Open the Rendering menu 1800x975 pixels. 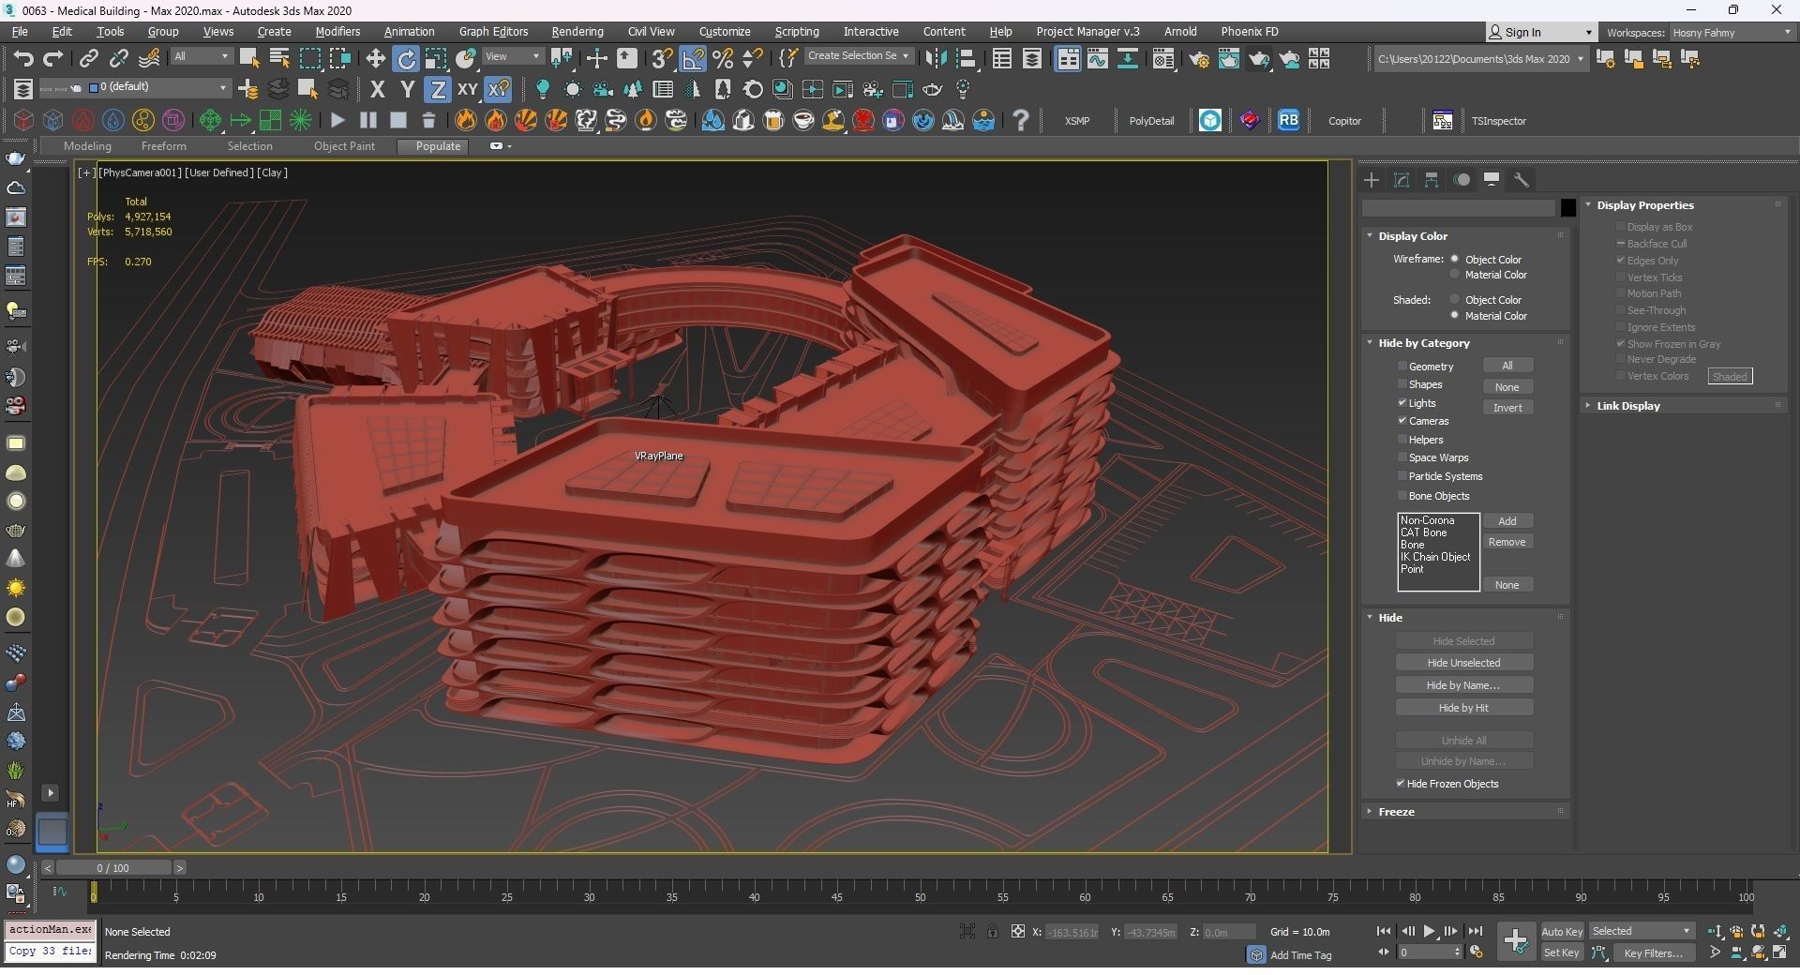[577, 31]
